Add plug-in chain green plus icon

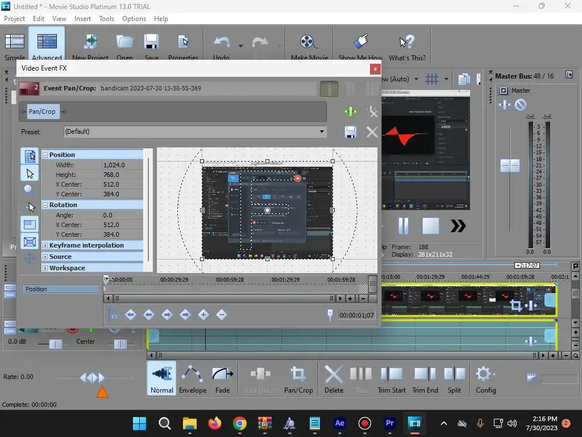350,112
